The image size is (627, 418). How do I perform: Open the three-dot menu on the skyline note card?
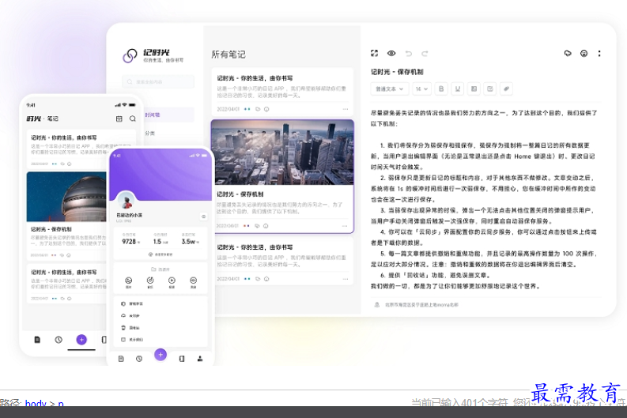[345, 226]
